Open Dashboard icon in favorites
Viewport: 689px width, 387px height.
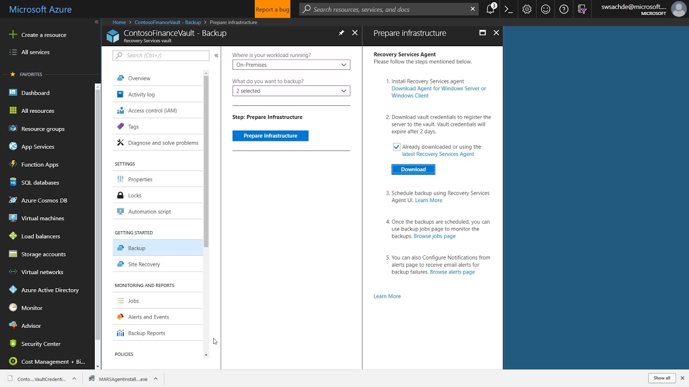13,92
